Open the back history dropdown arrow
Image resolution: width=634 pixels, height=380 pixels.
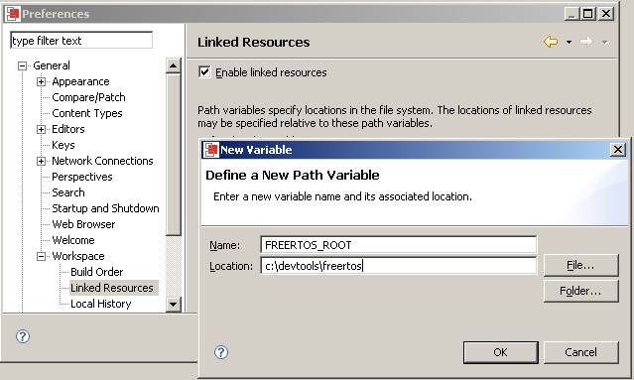pos(569,42)
